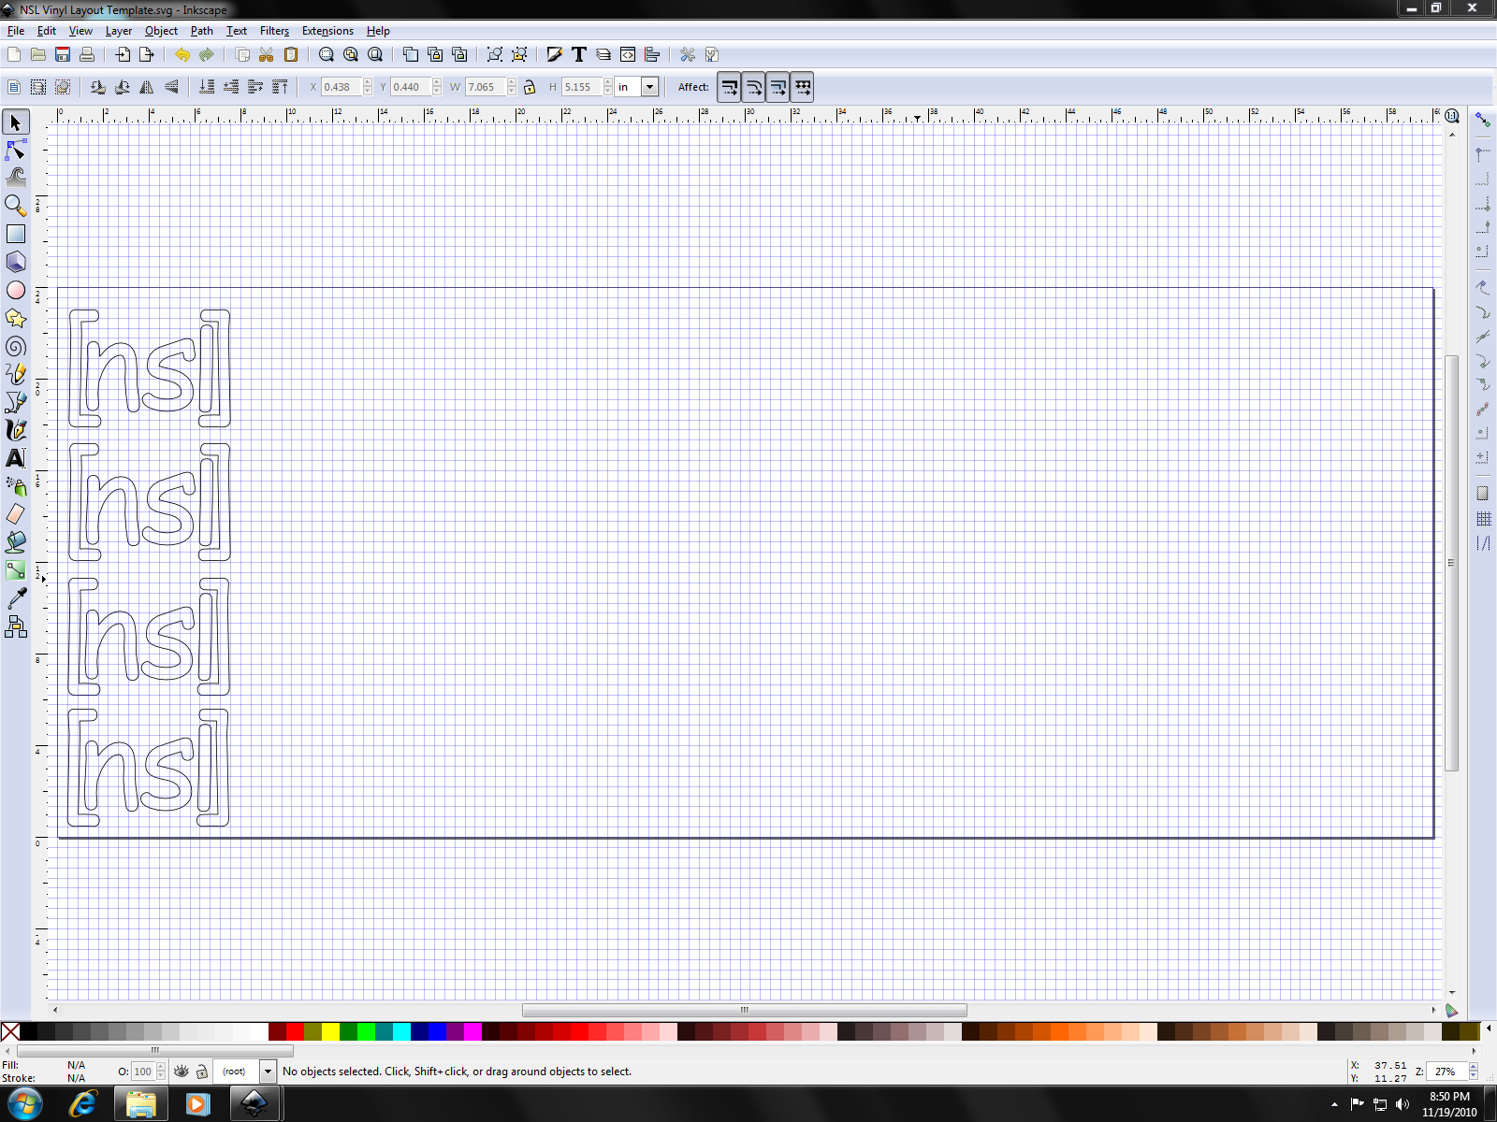Expand the (root) layer dropdown
The image size is (1497, 1122).
(268, 1072)
